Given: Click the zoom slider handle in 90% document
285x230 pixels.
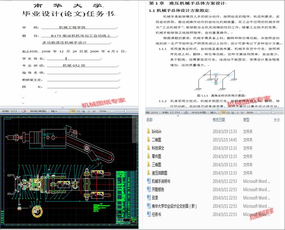Looking at the screenshot, I should pyautogui.click(x=272, y=112).
